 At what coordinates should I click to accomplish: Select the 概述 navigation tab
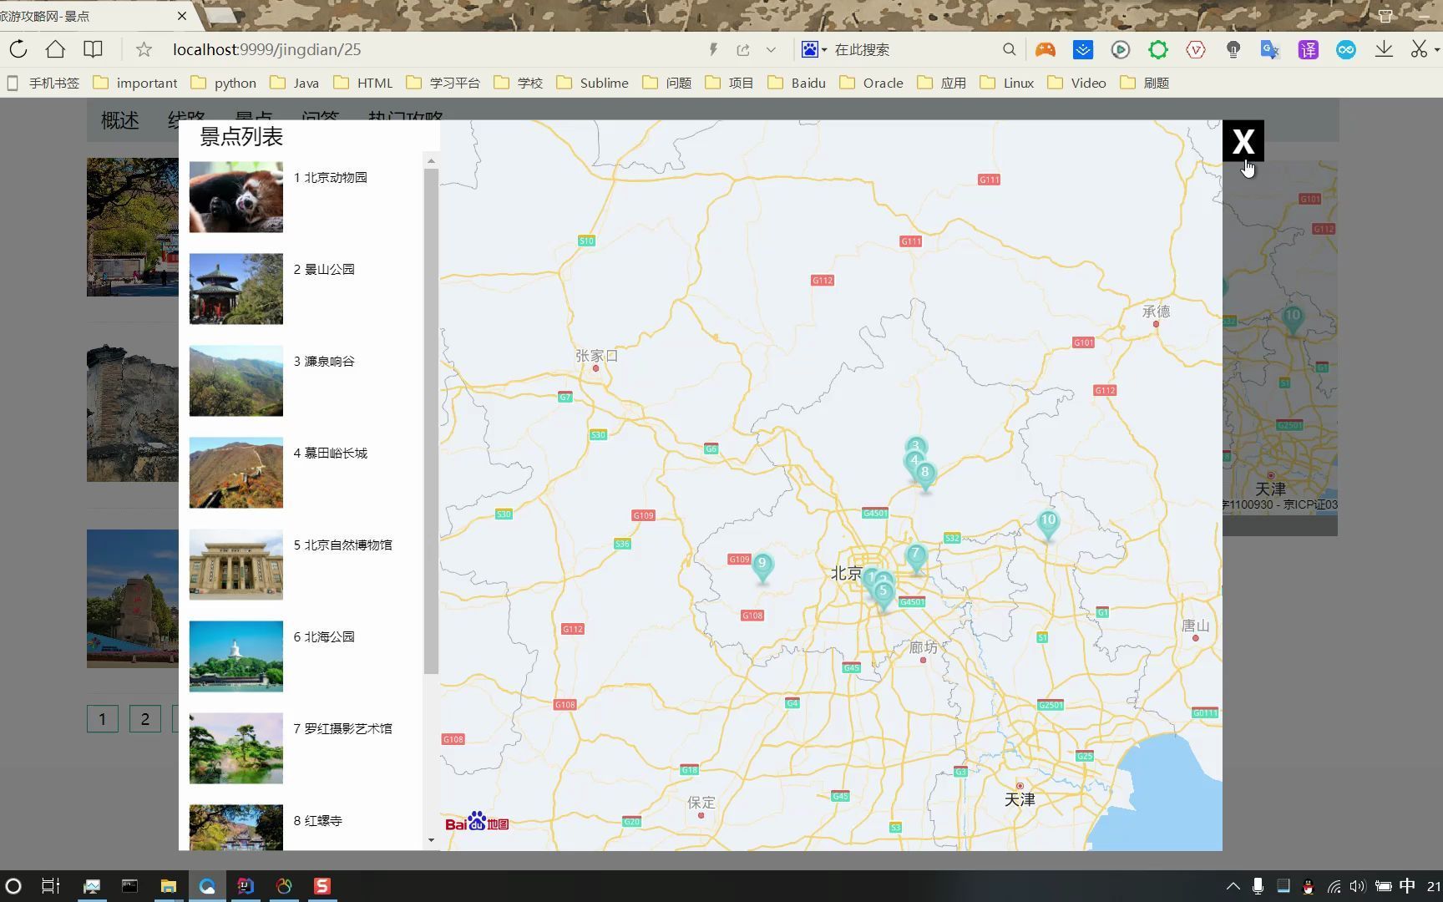120,120
